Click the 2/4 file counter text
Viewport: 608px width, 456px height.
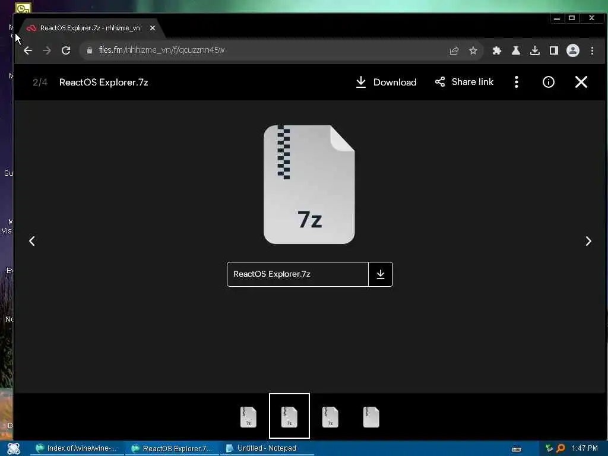tap(40, 82)
